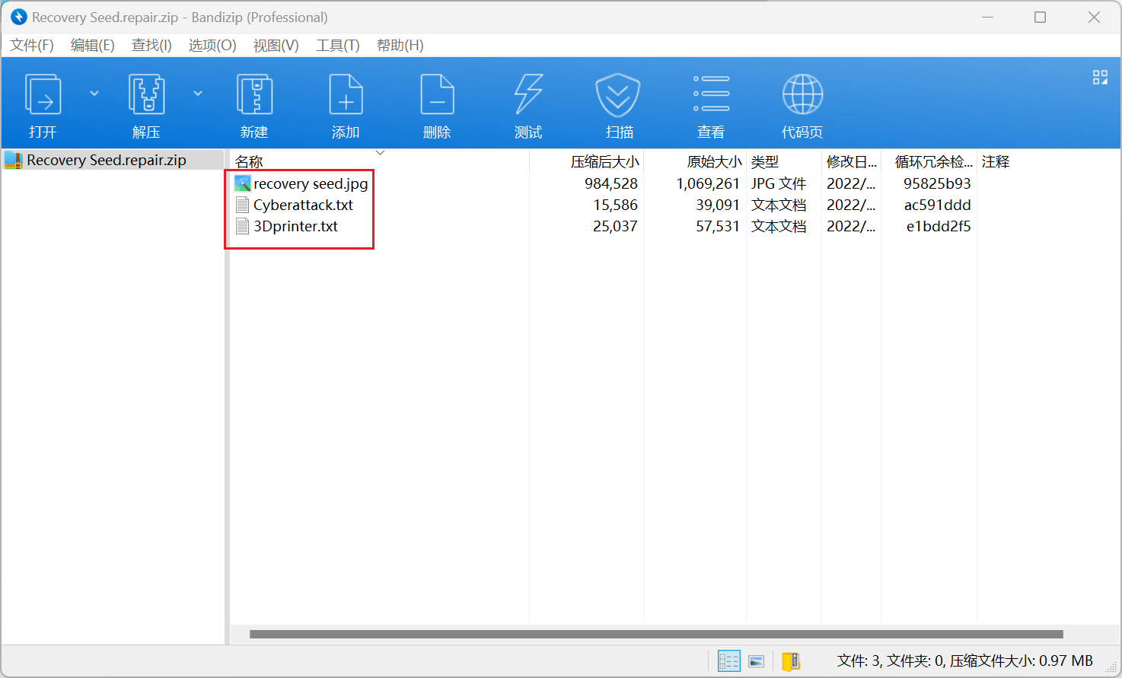
Task: Click CRC value 95825b93
Action: (x=937, y=183)
